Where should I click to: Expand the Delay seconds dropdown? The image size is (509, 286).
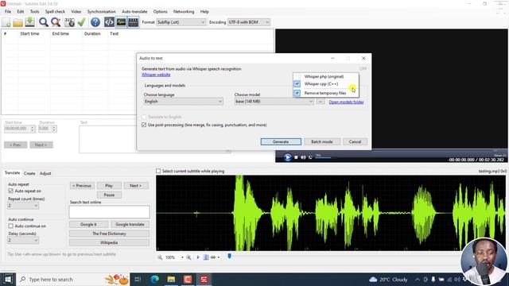pos(23,240)
